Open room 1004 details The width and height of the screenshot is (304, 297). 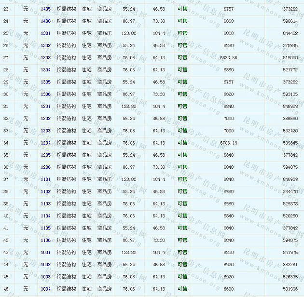[45, 289]
